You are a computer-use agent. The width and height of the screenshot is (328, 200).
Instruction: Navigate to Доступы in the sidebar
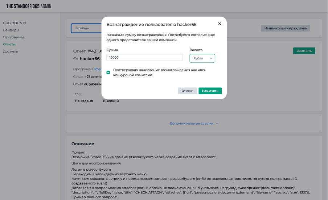coord(11,51)
